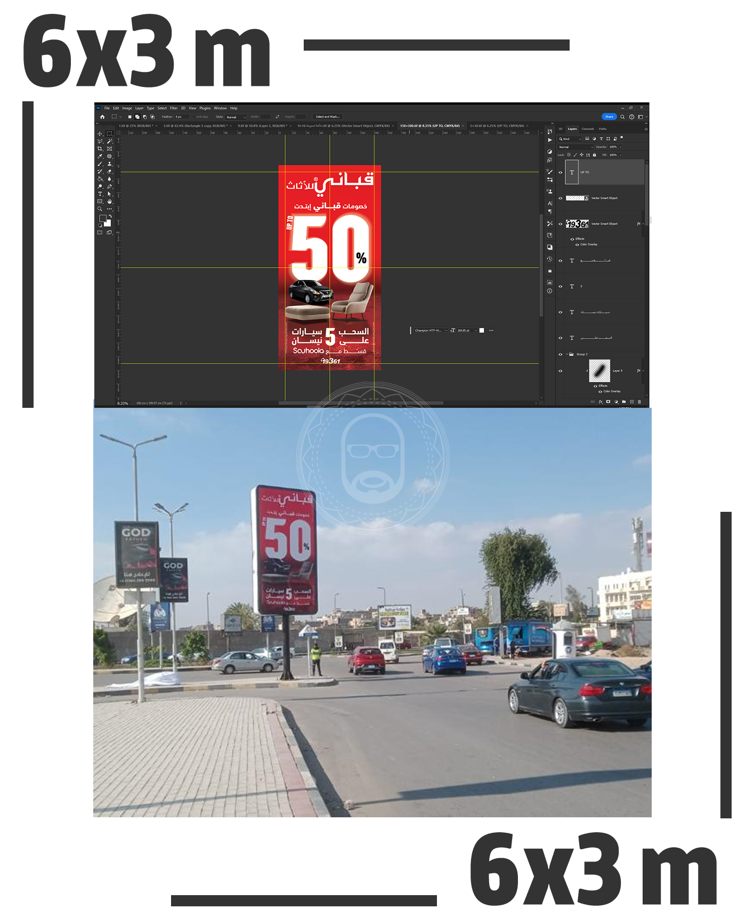Screen dimensions: 746x917
Task: Open the workspace switcher dropdown
Action: [x=643, y=117]
